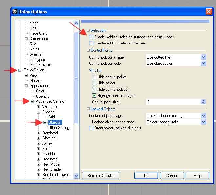Viewport: 216px width, 195px height.
Task: Expand the View tree node
Action: pos(26,75)
